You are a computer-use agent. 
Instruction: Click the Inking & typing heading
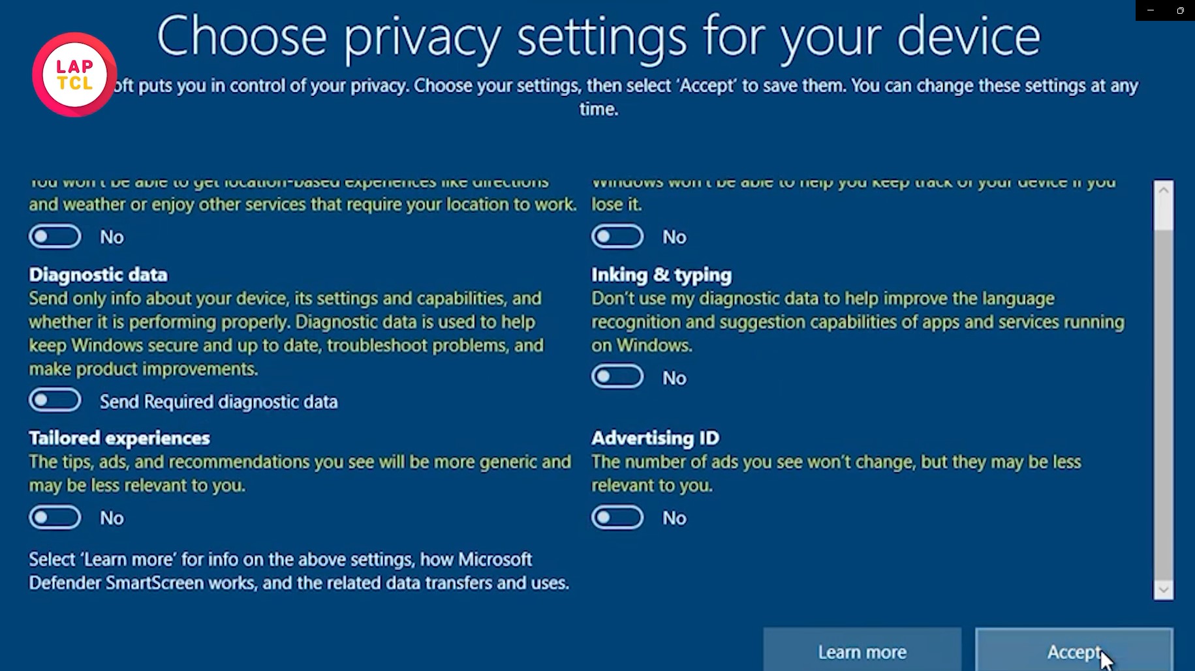(661, 275)
